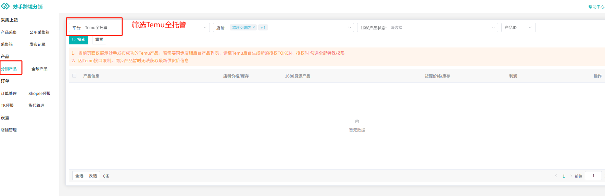The height and width of the screenshot is (196, 605).
Task: Click the +1 more stores tag
Action: (263, 28)
